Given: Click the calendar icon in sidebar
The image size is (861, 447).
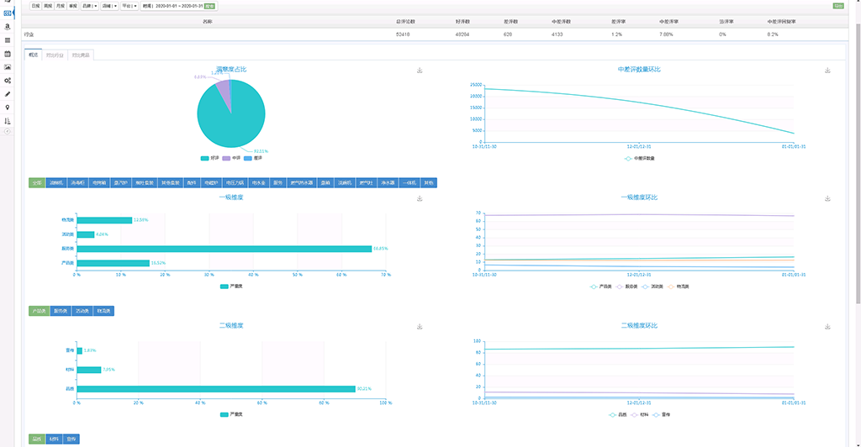Looking at the screenshot, I should pos(8,53).
